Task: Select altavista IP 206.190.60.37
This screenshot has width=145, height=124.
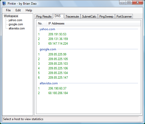Action: pos(57,88)
